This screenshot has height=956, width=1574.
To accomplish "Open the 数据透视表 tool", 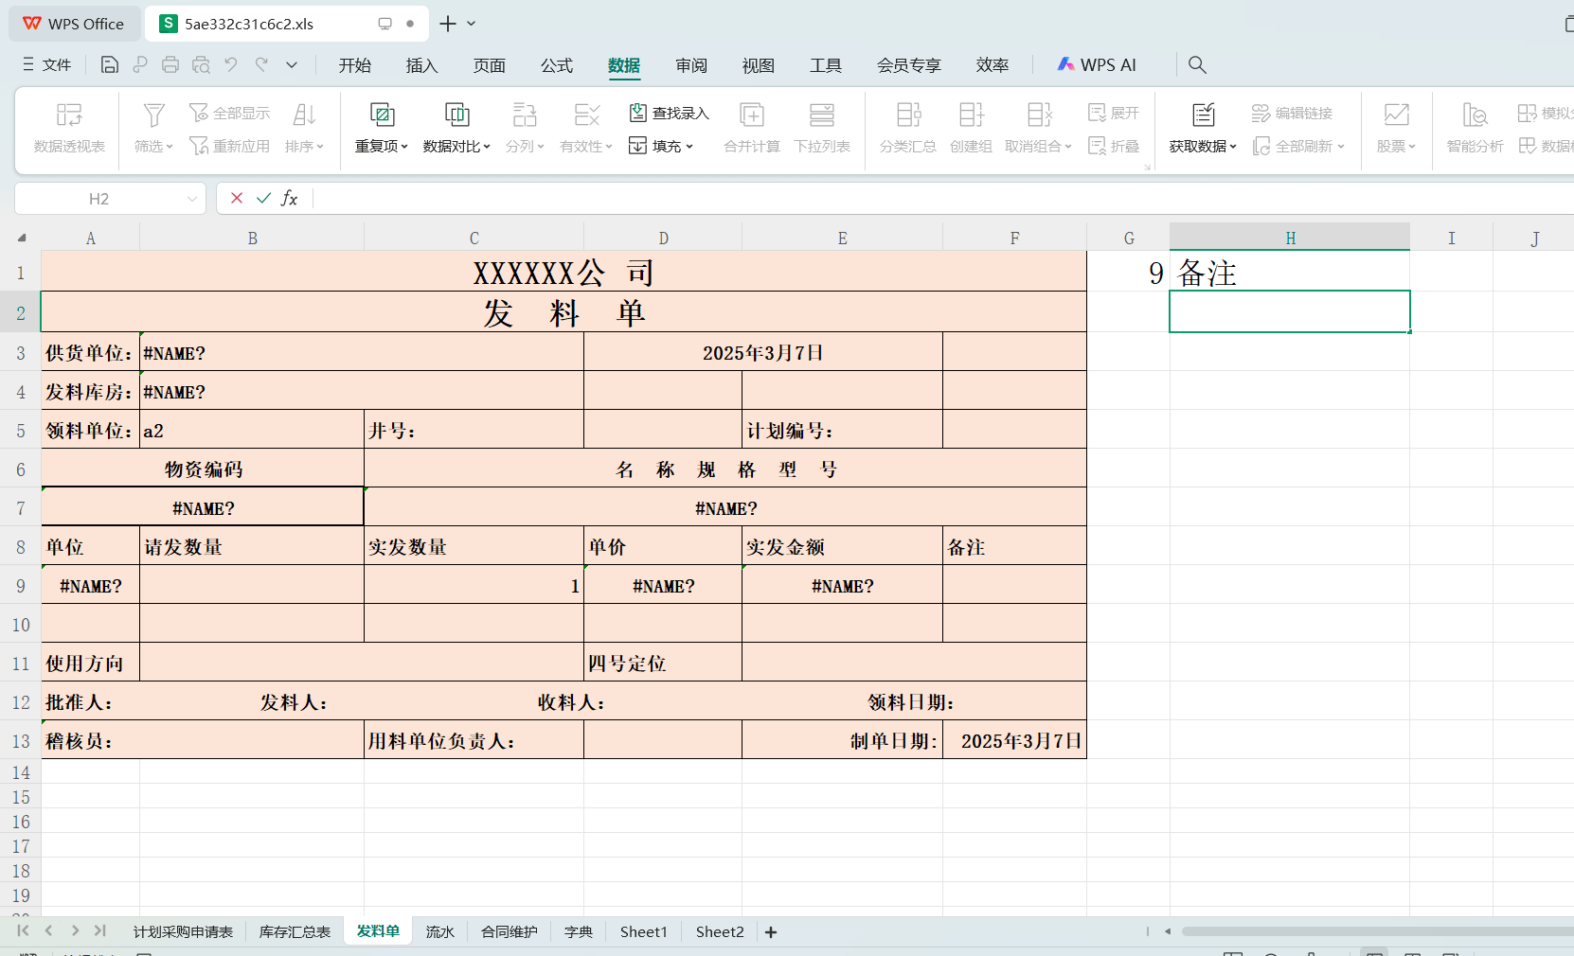I will (x=67, y=128).
